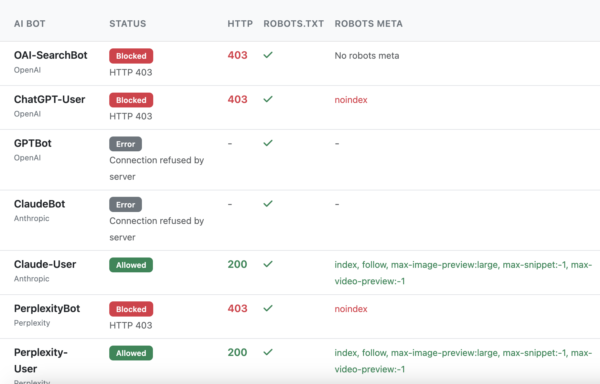Click the robots meta dash for ClaudeBot
Screen dimensions: 600x384
coord(337,204)
